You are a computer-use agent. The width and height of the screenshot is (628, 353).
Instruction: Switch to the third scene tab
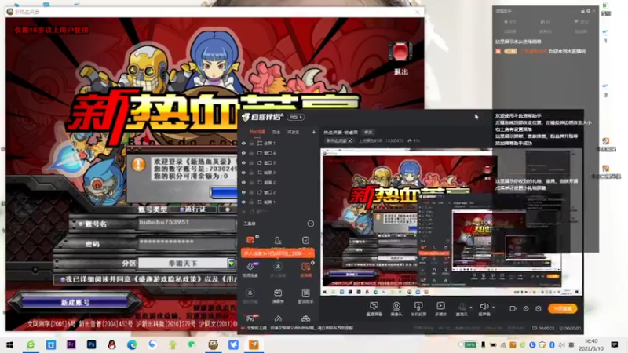pyautogui.click(x=293, y=132)
